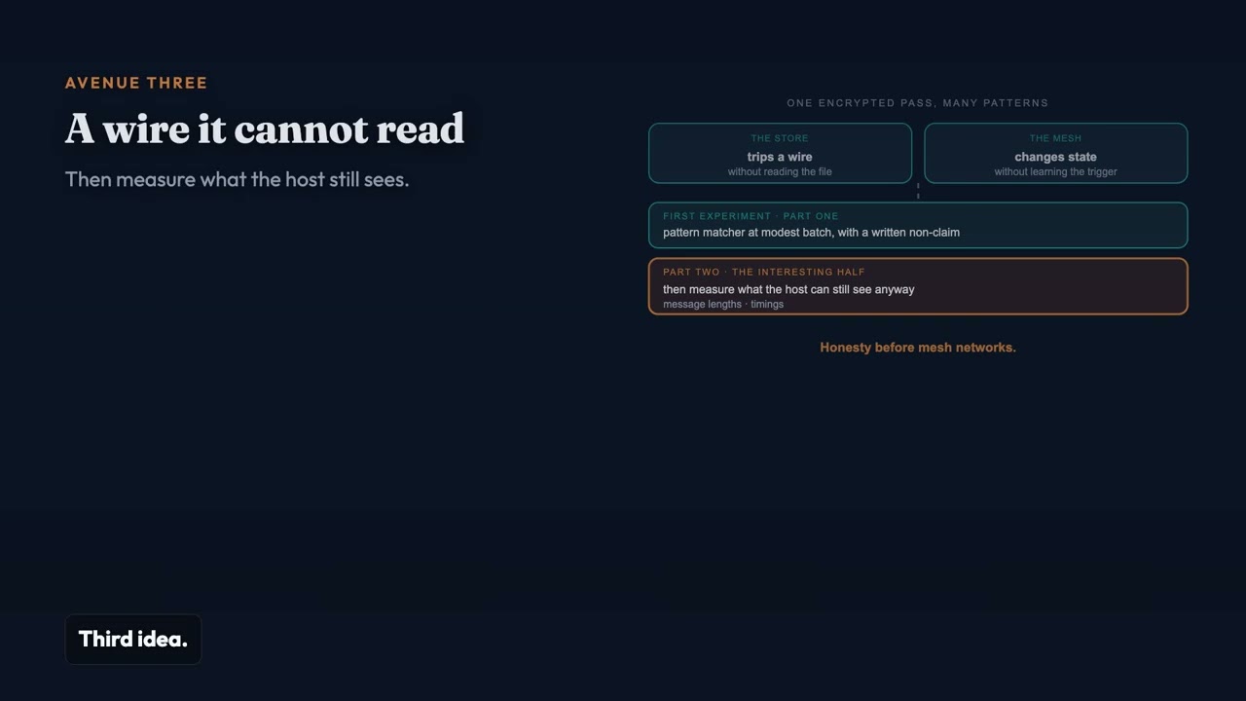Image resolution: width=1246 pixels, height=701 pixels.
Task: Select 'THE MESH' card
Action: point(1056,153)
